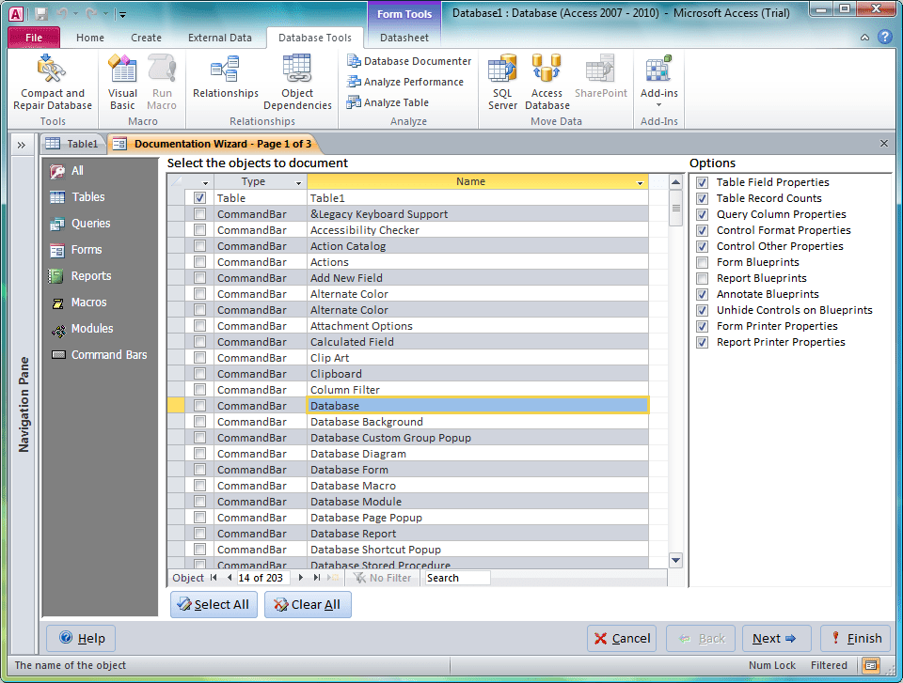Uncheck the Table1 row checkbox
The width and height of the screenshot is (903, 683).
pyautogui.click(x=199, y=198)
